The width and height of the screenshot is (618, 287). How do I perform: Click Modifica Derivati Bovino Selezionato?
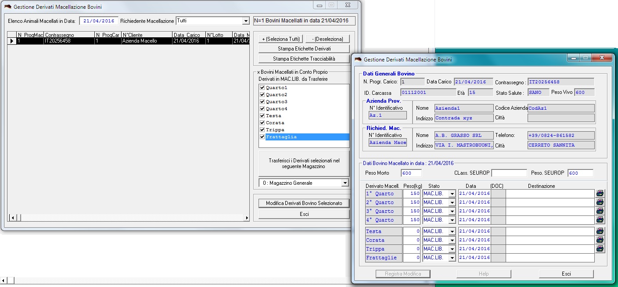(304, 203)
